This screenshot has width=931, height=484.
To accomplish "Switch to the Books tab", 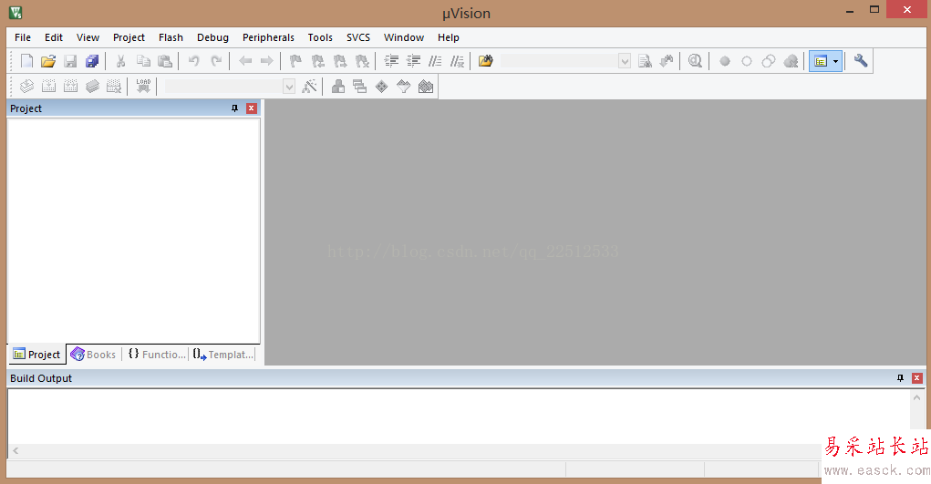I will 94,355.
